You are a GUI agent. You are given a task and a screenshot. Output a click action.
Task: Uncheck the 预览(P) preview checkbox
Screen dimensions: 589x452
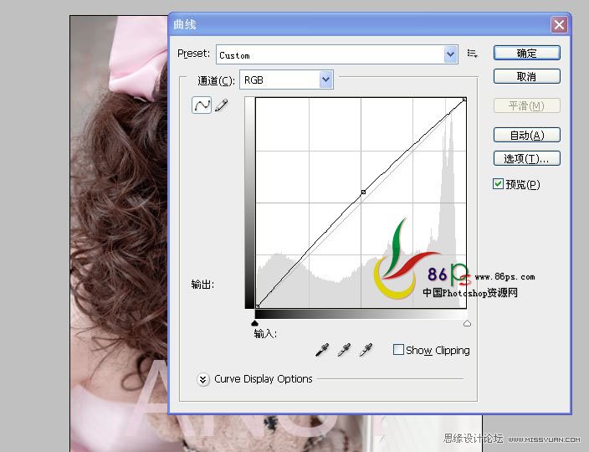(x=498, y=184)
